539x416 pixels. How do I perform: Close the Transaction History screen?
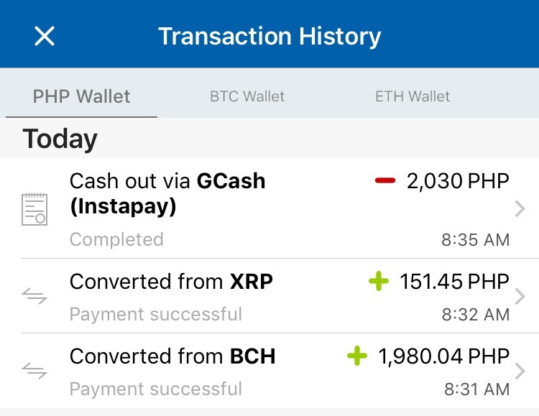45,36
